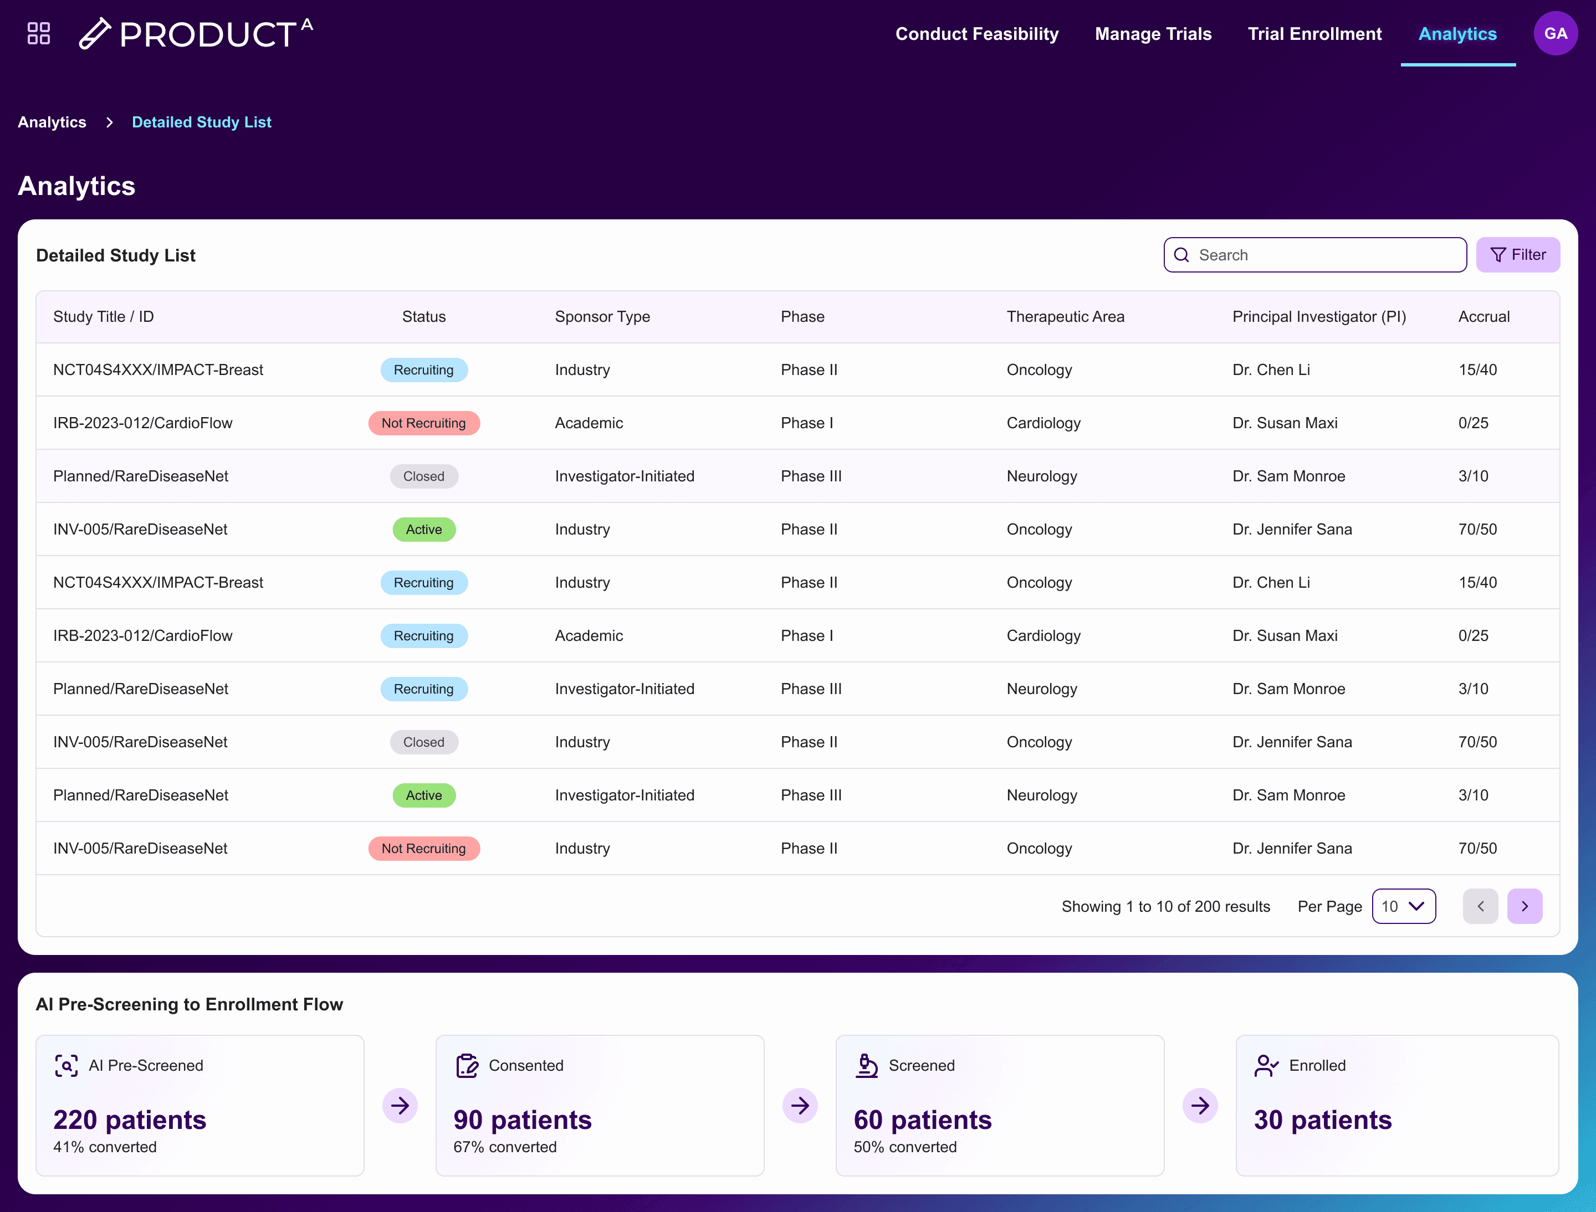Open the GA profile avatar
The height and width of the screenshot is (1212, 1596).
pos(1556,33)
